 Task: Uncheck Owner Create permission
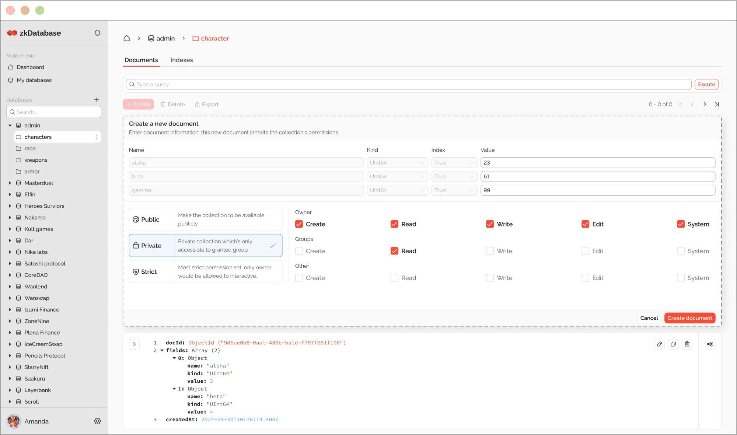coord(299,224)
